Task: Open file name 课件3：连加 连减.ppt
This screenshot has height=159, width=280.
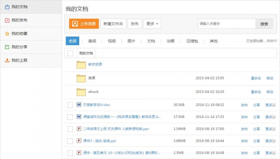Action: [100, 141]
